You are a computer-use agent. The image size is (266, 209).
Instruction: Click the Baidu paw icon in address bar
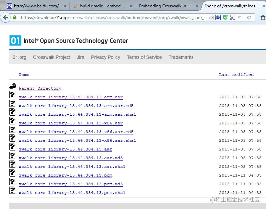218,17
